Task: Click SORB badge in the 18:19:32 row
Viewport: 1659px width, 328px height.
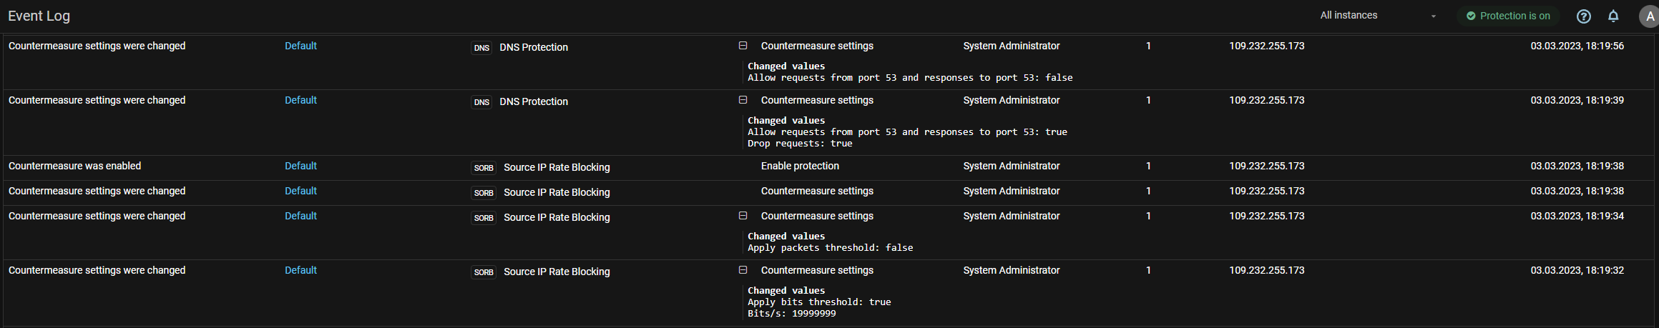Action: 484,272
